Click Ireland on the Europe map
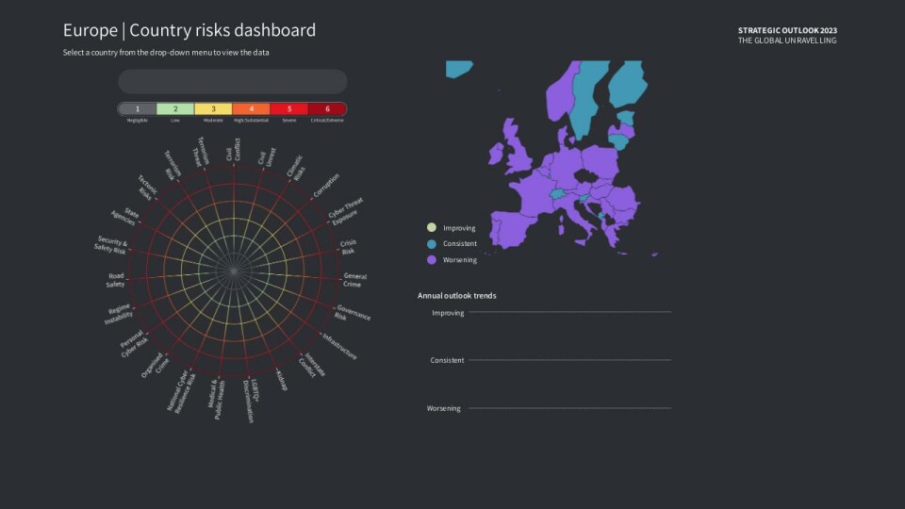The width and height of the screenshot is (905, 509). click(496, 154)
